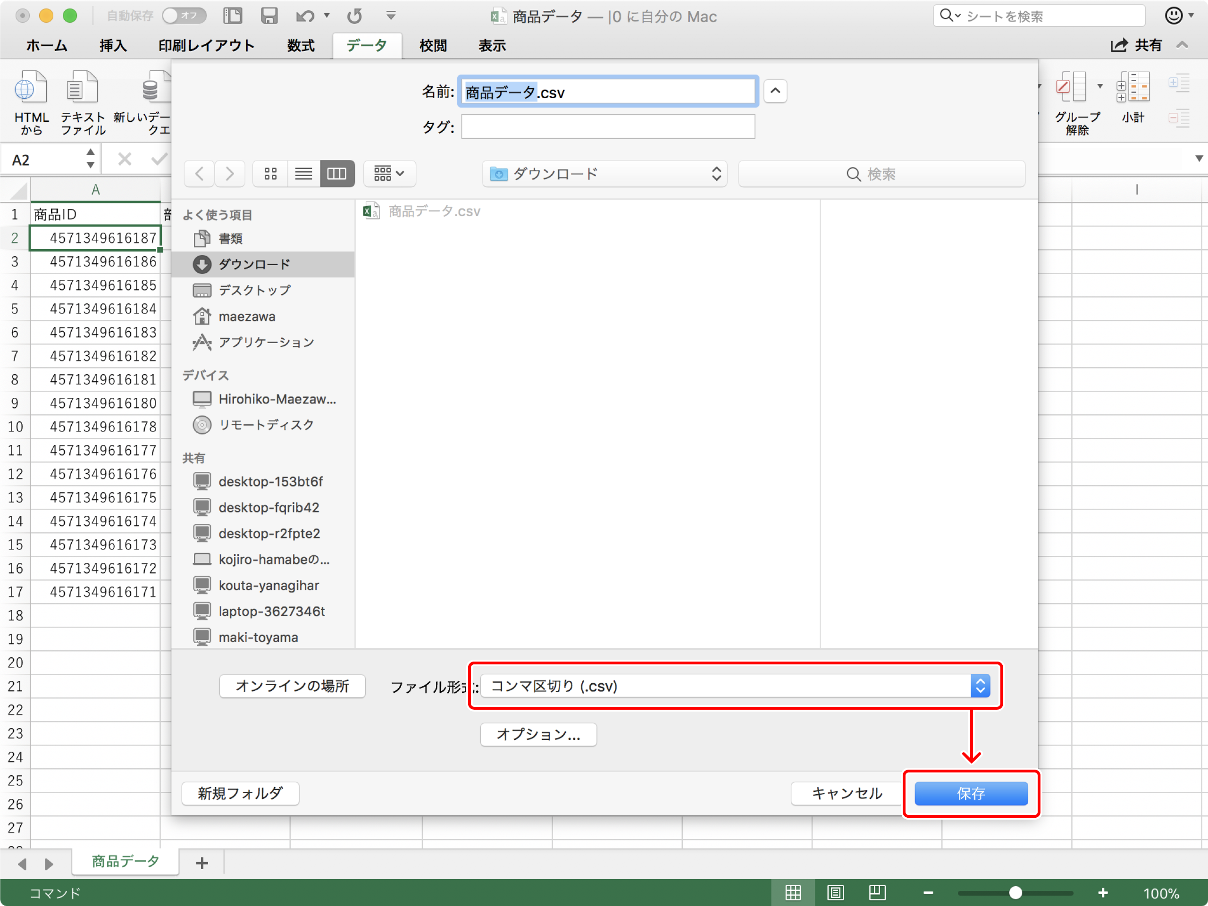Click the タグ input field
1208x906 pixels.
[607, 126]
